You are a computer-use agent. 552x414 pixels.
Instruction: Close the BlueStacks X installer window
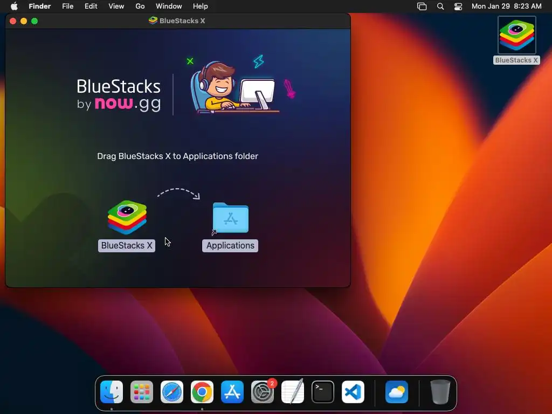[x=13, y=21]
